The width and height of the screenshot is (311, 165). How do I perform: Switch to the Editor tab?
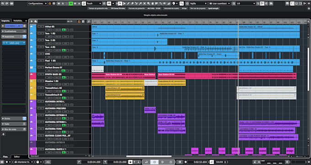coord(17,157)
